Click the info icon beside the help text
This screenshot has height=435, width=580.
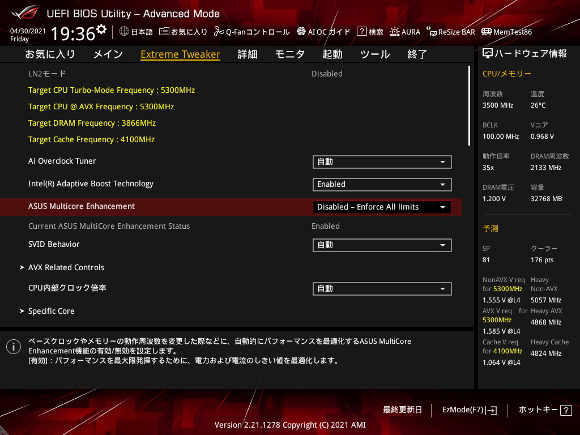click(x=14, y=347)
